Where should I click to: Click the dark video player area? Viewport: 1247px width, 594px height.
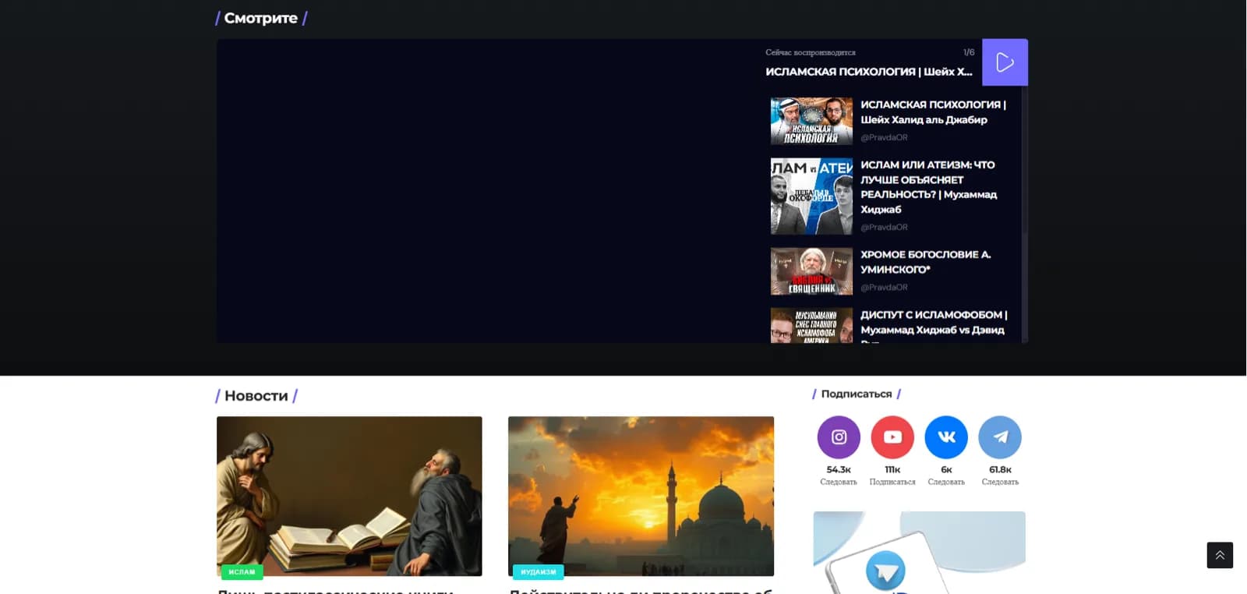(x=487, y=191)
